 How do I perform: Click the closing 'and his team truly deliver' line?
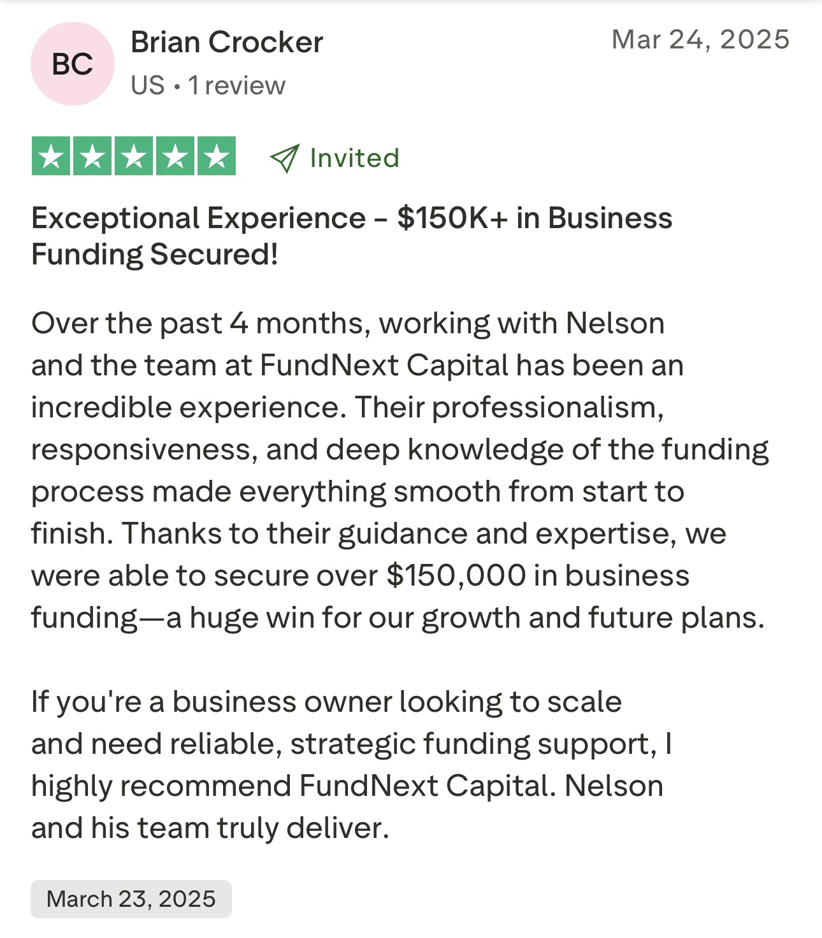click(x=210, y=828)
